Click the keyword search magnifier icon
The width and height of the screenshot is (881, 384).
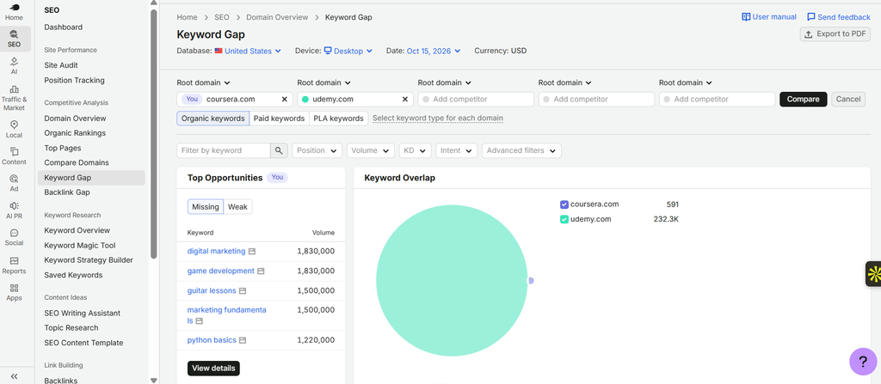[279, 150]
